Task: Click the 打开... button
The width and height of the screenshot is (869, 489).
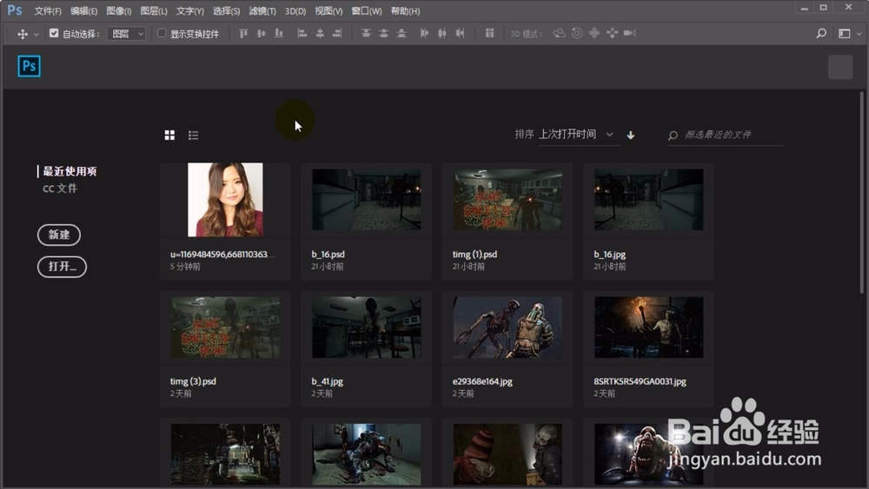Action: [x=62, y=267]
